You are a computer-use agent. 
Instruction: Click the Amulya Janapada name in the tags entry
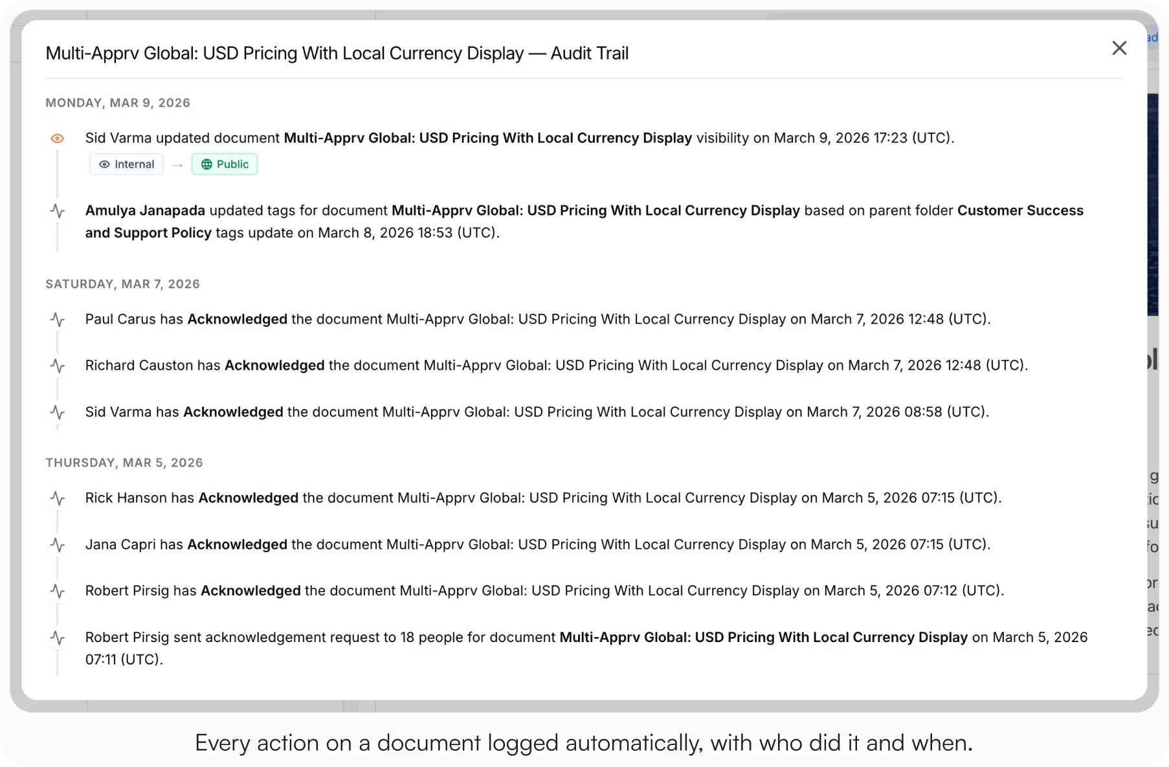(x=145, y=210)
